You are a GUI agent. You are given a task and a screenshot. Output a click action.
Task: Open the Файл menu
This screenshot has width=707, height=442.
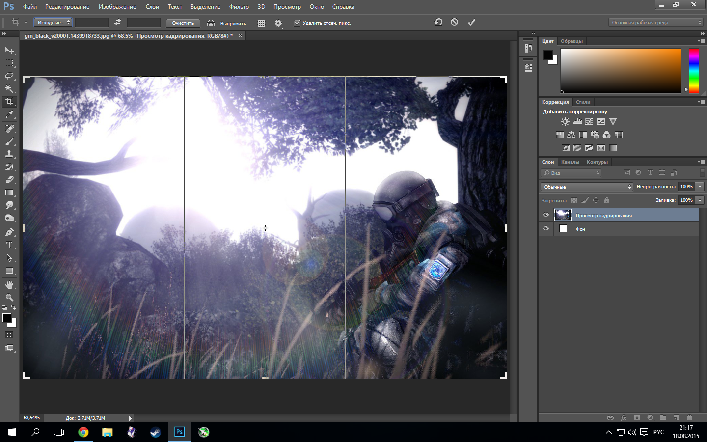(x=30, y=7)
